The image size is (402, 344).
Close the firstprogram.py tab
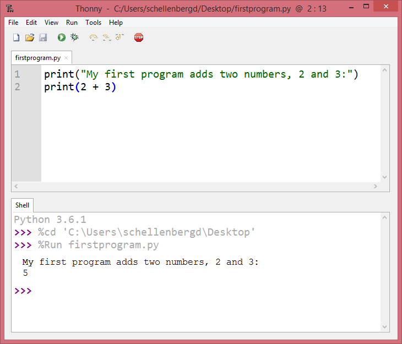click(66, 58)
